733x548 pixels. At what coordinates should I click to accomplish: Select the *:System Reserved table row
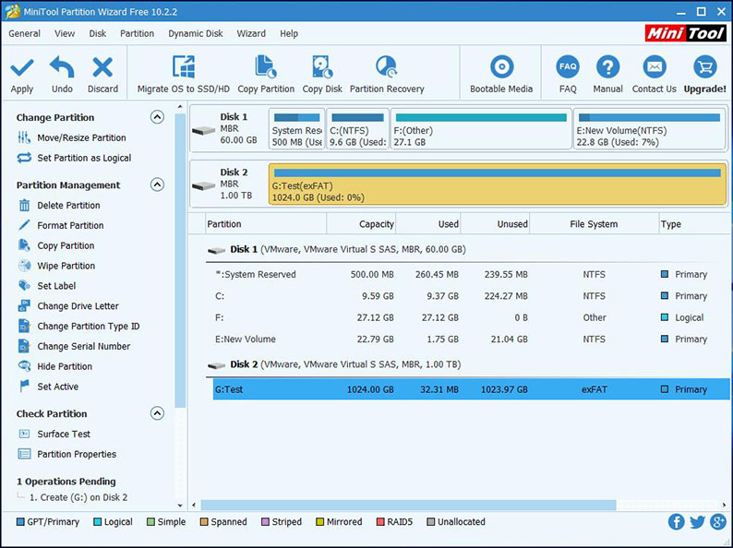pos(467,274)
